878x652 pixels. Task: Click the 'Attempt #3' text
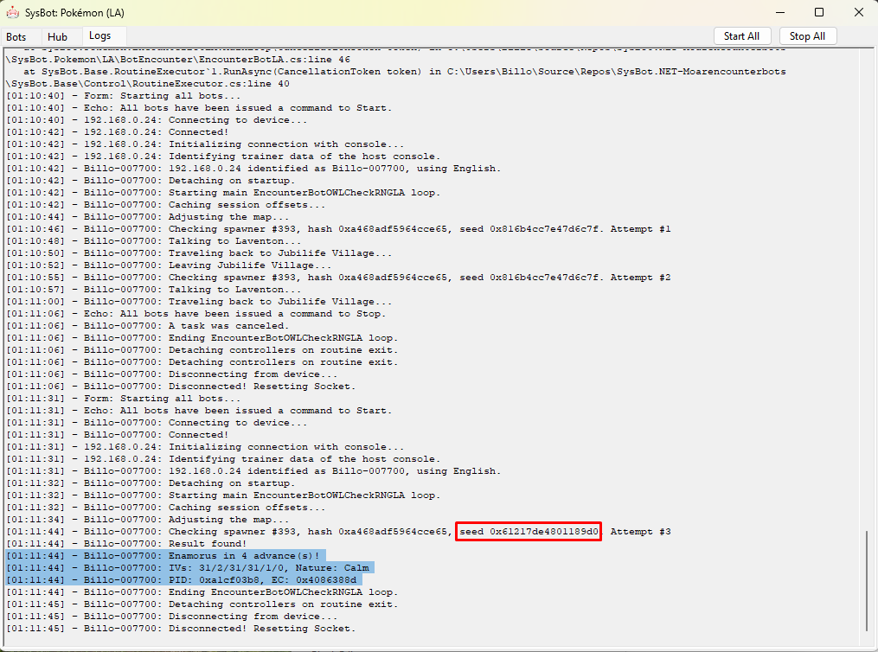641,532
